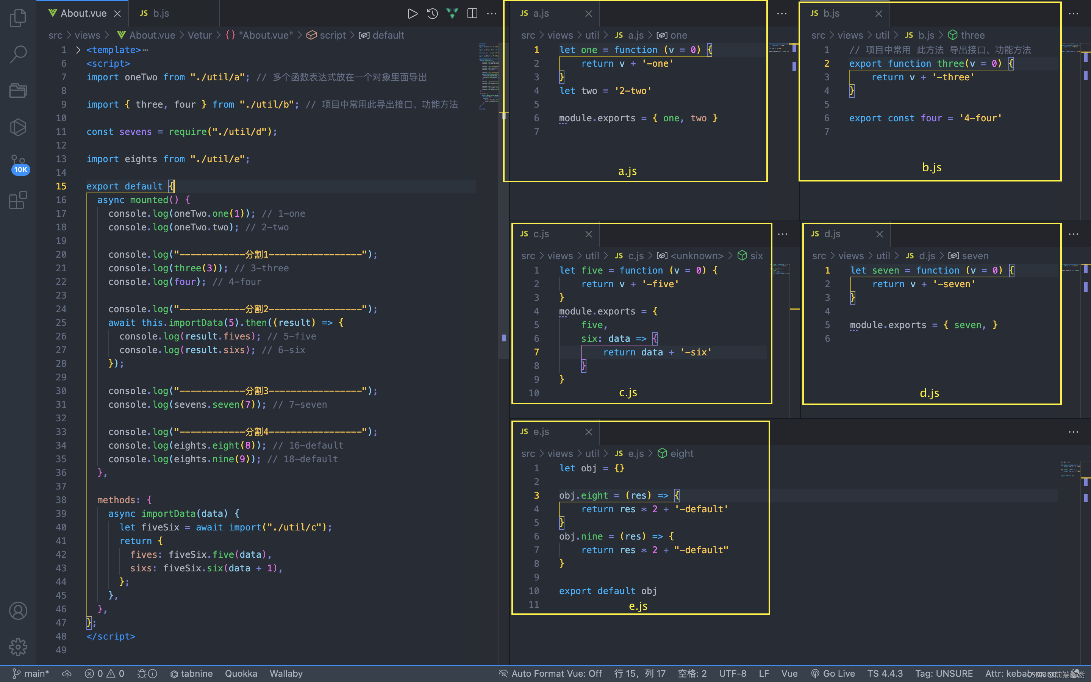Click cursor position 行 15, 列 17

coord(640,673)
